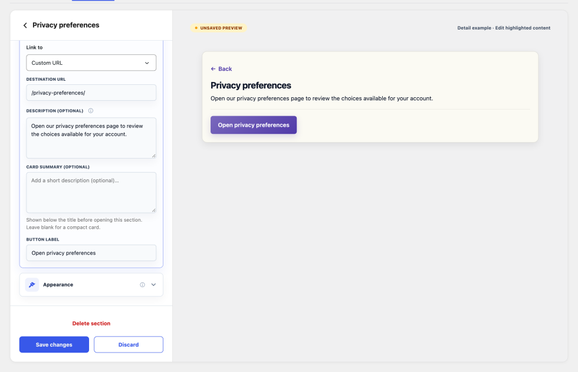Image resolution: width=578 pixels, height=372 pixels.
Task: Click the Privacy preferences heading in preview
Action: [x=251, y=85]
